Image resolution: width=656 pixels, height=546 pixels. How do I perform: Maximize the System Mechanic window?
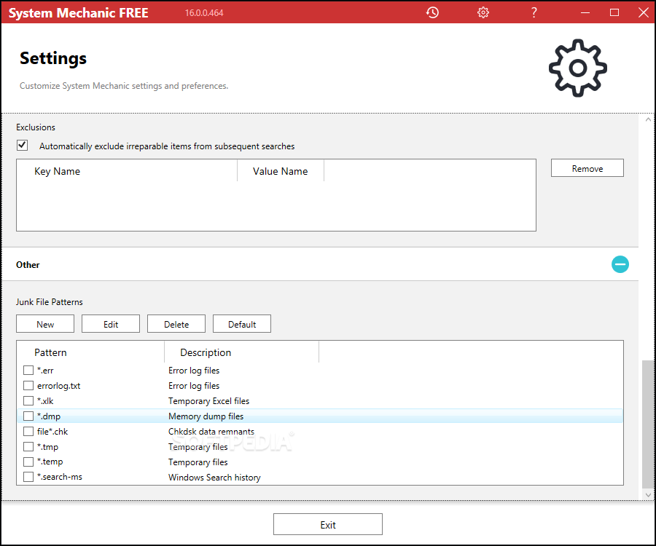[x=614, y=12]
